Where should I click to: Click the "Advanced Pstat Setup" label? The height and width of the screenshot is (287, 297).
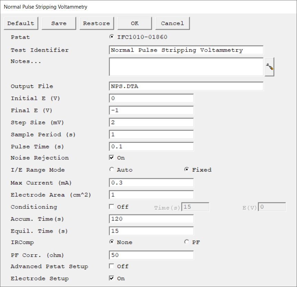tap(49, 267)
